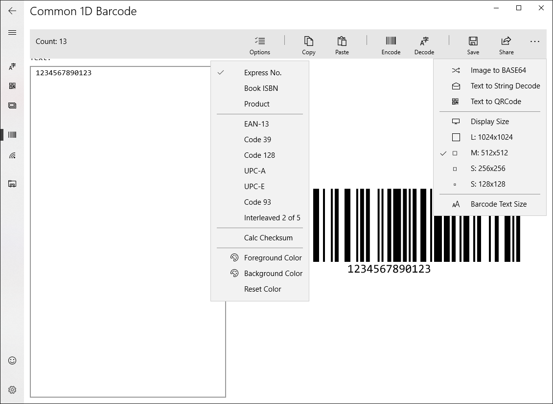Click the Options toolbar button
Image resolution: width=553 pixels, height=404 pixels.
click(x=260, y=45)
